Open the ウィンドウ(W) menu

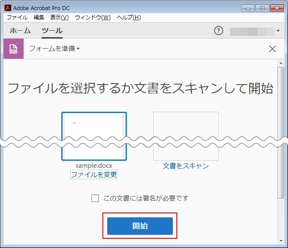[x=93, y=18]
